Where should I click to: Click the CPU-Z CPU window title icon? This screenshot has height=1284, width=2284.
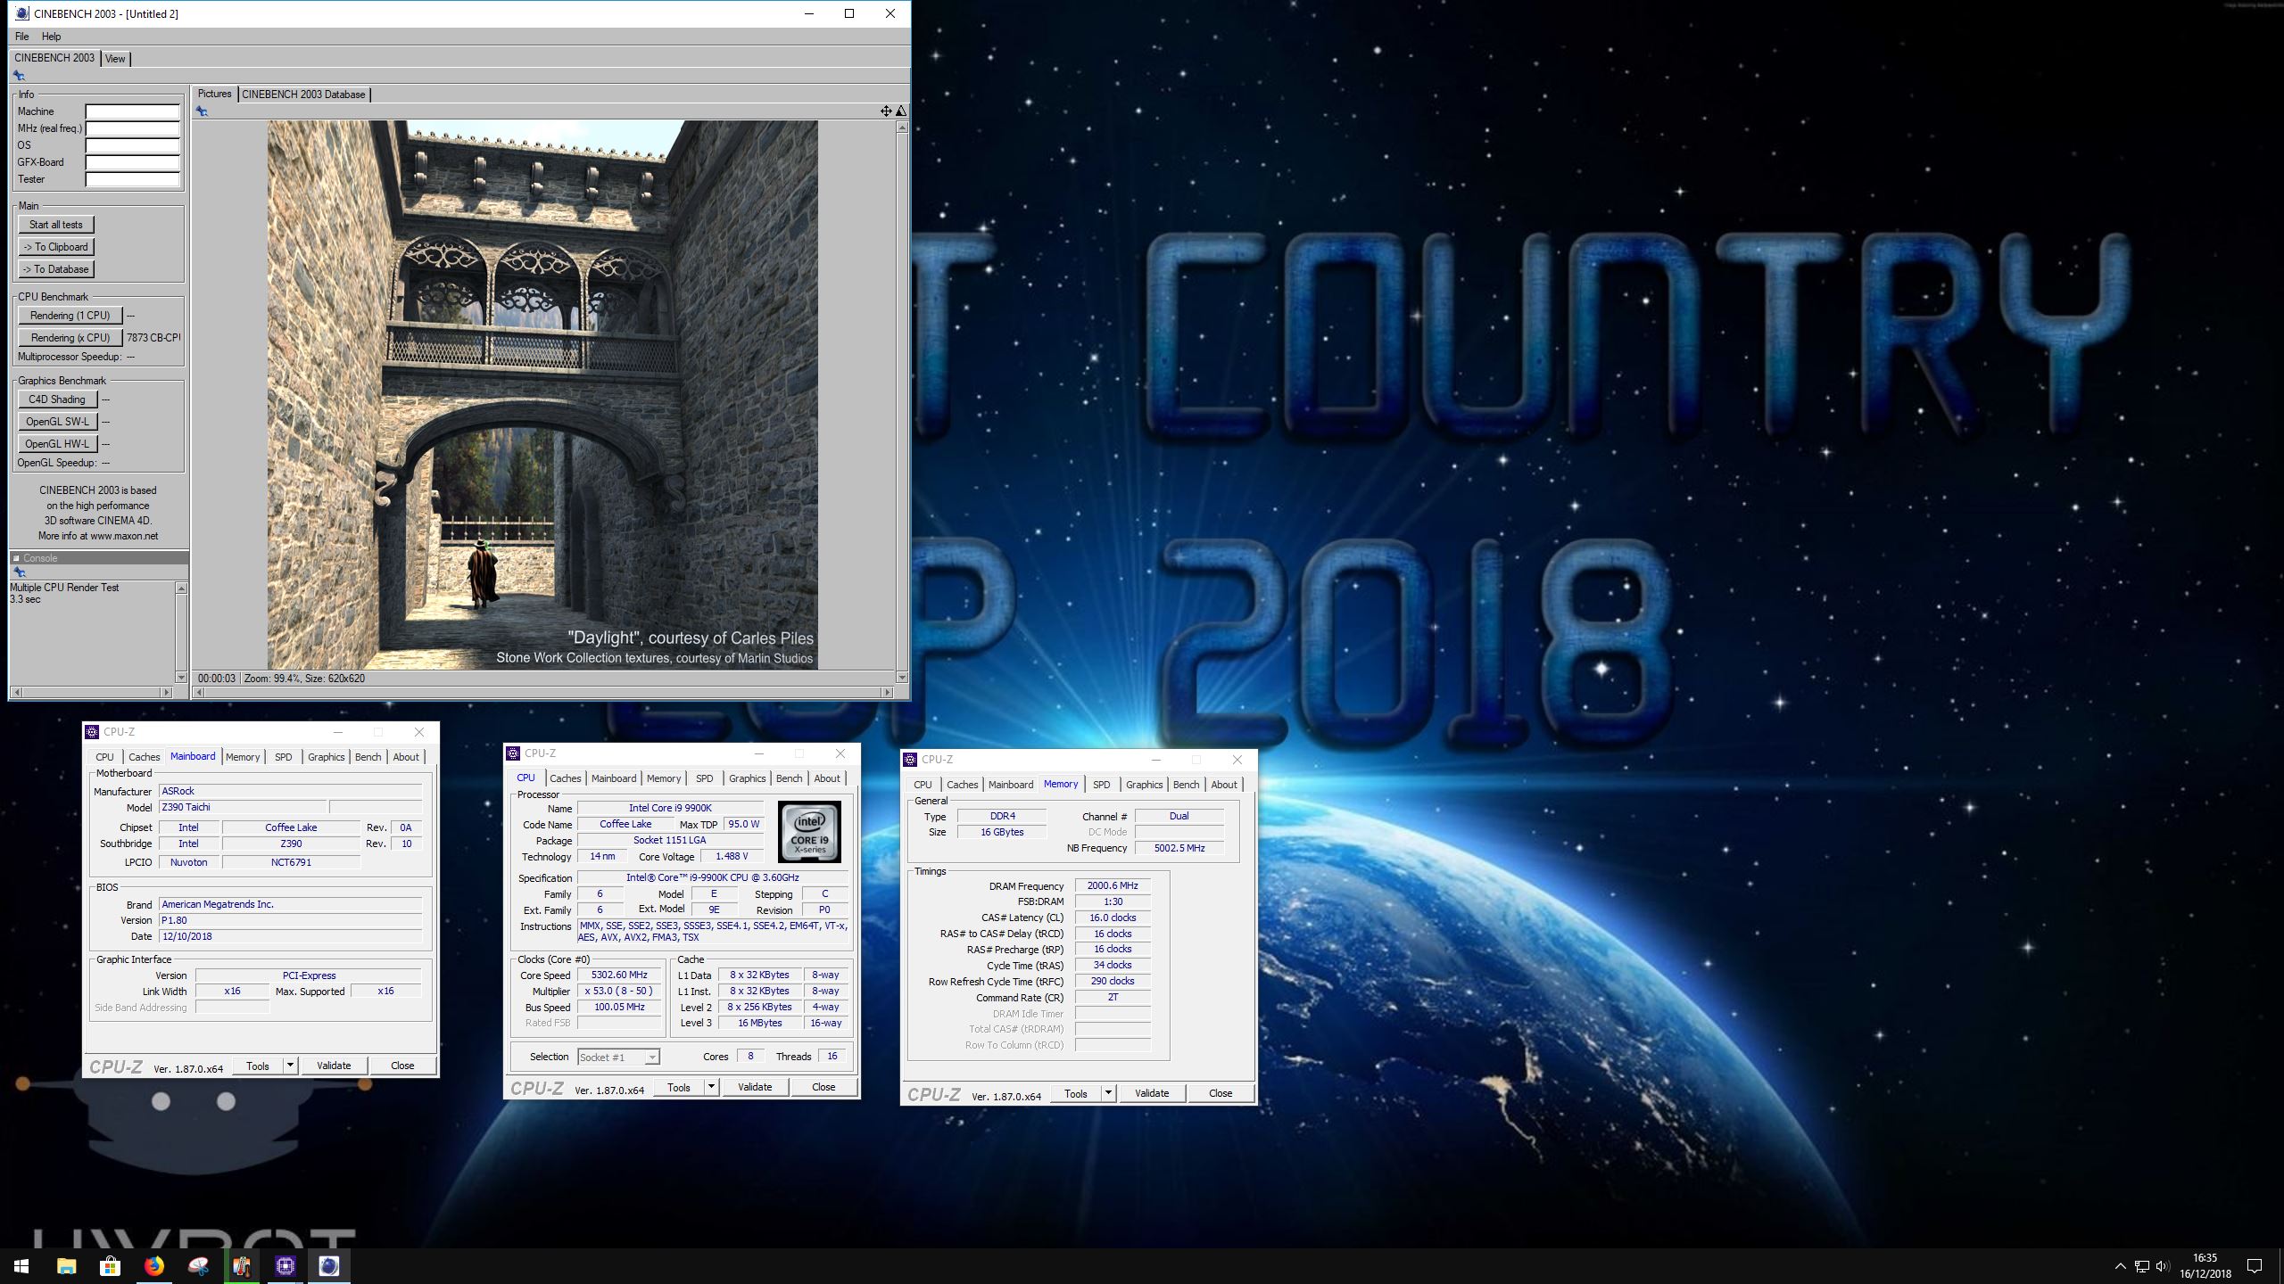(x=513, y=753)
